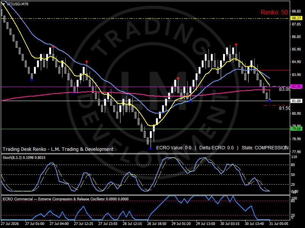The width and height of the screenshot is (305, 228).
Task: Click the ECRO Commercial oscillator label
Action: [x=66, y=199]
